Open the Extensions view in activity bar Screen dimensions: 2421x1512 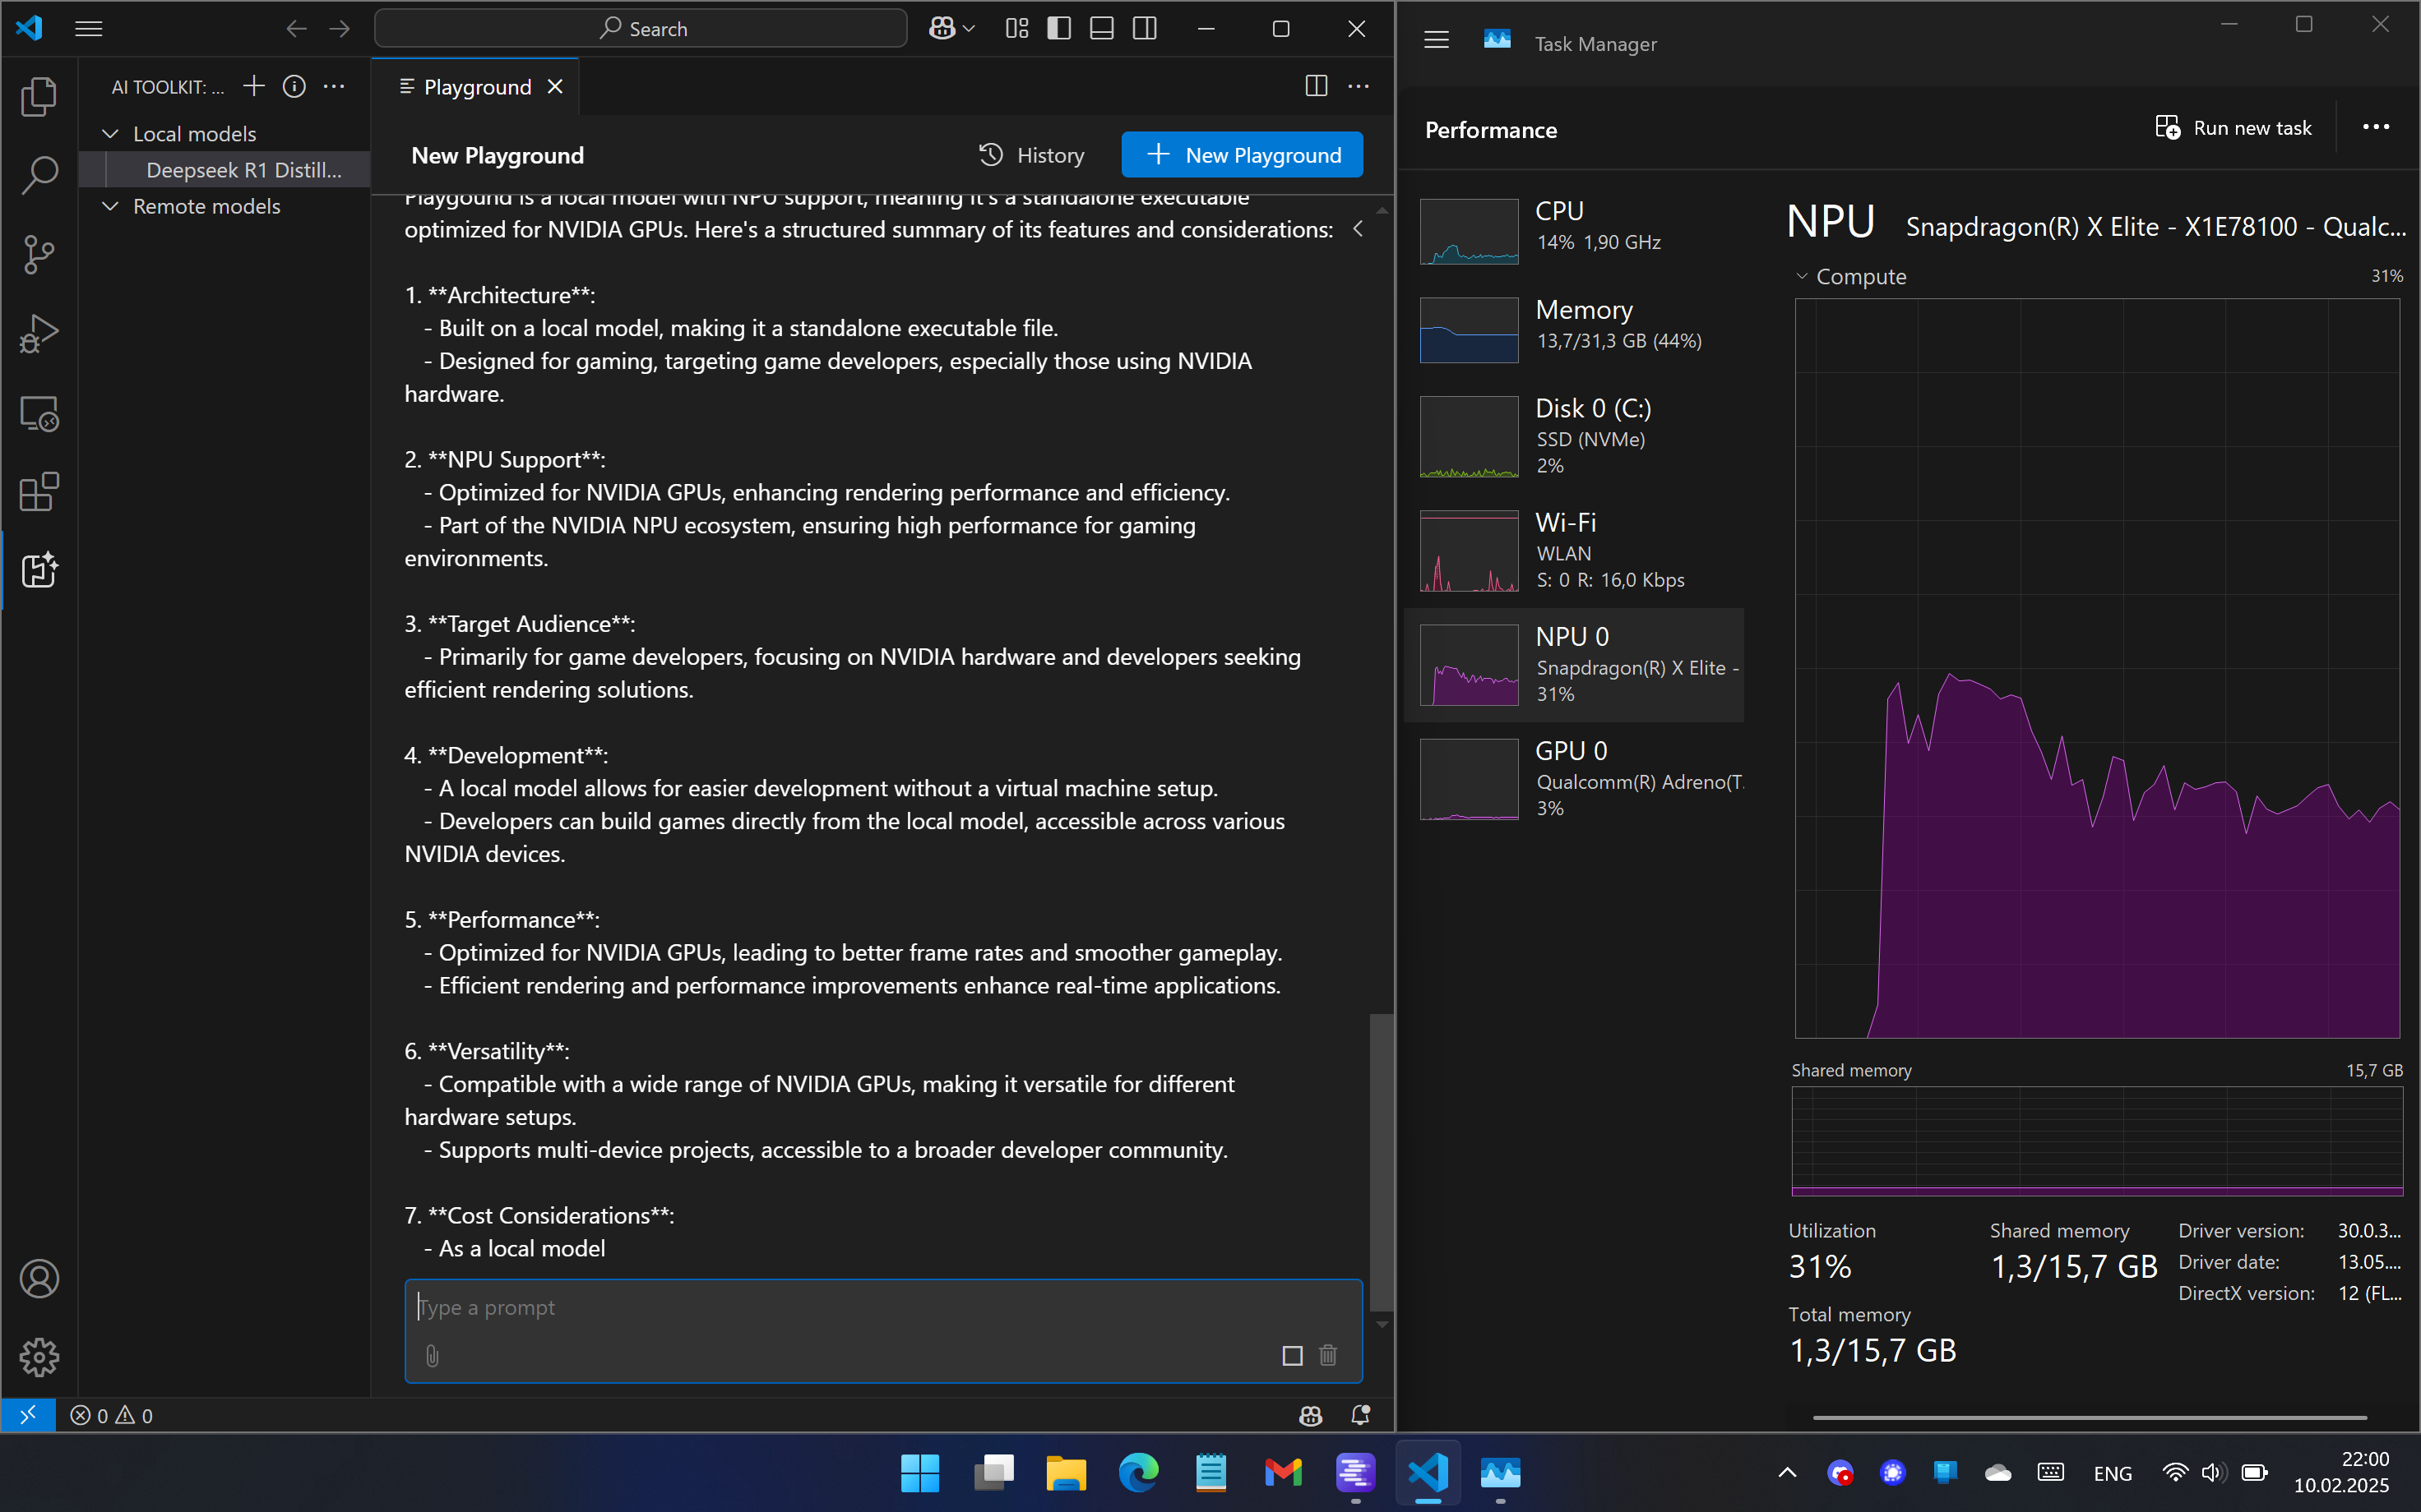(39, 492)
